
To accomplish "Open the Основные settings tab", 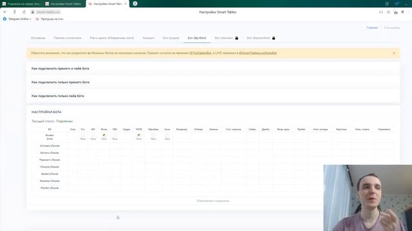I will pos(38,38).
